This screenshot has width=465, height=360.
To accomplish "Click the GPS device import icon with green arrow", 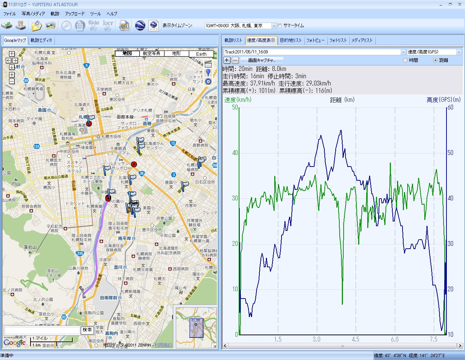I will click(x=7, y=25).
